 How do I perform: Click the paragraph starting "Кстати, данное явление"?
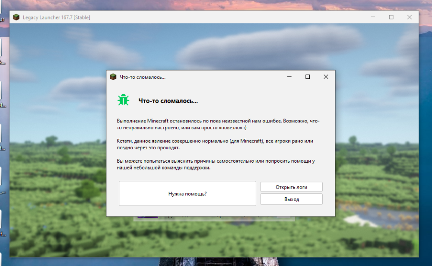215,144
